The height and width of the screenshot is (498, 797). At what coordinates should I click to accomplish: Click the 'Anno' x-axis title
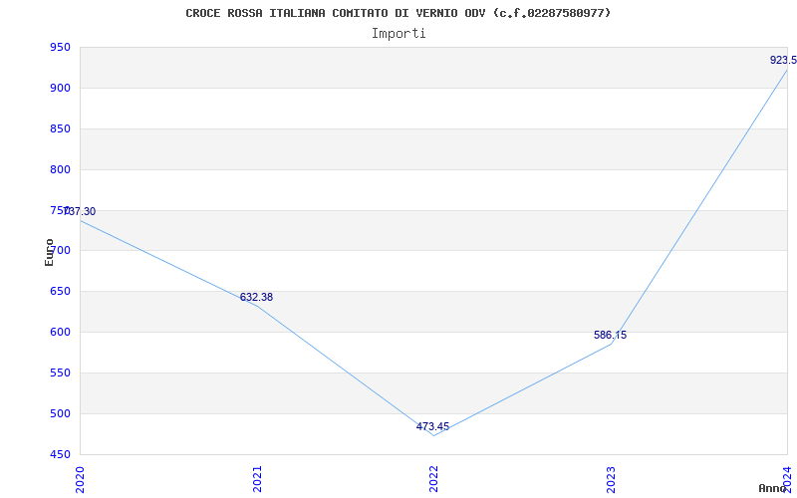(x=772, y=489)
